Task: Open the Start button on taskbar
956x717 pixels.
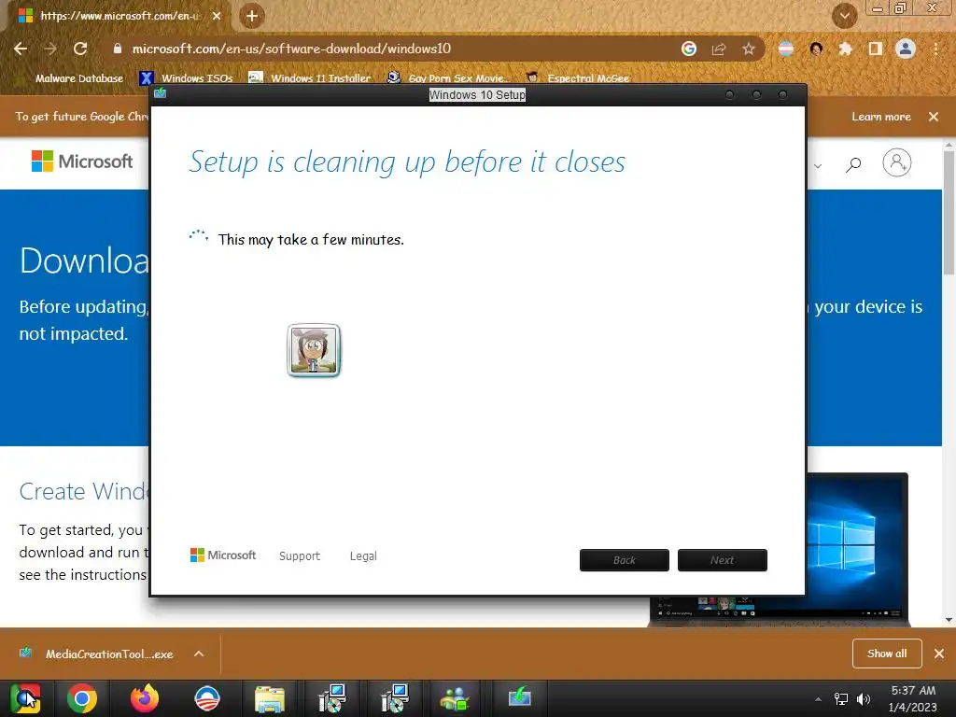Action: [25, 698]
